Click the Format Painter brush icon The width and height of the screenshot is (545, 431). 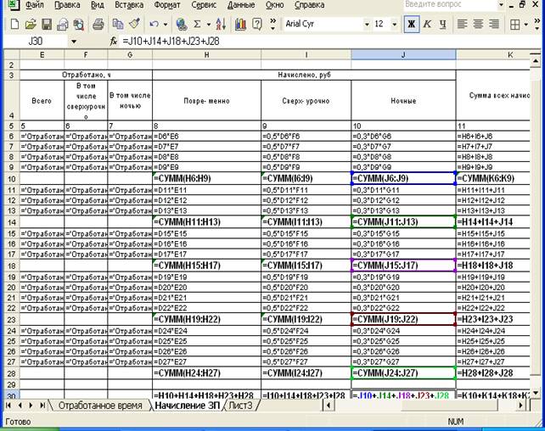coord(134,25)
